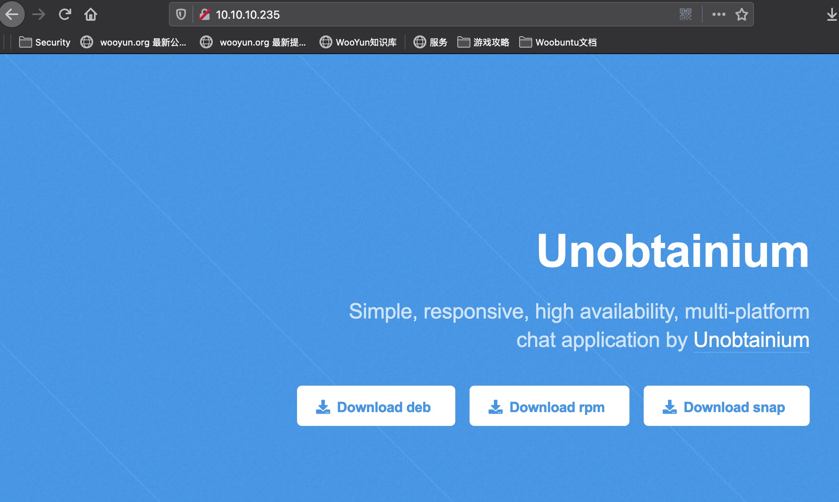839x502 pixels.
Task: Click the insecure connection padlock icon
Action: pos(204,15)
